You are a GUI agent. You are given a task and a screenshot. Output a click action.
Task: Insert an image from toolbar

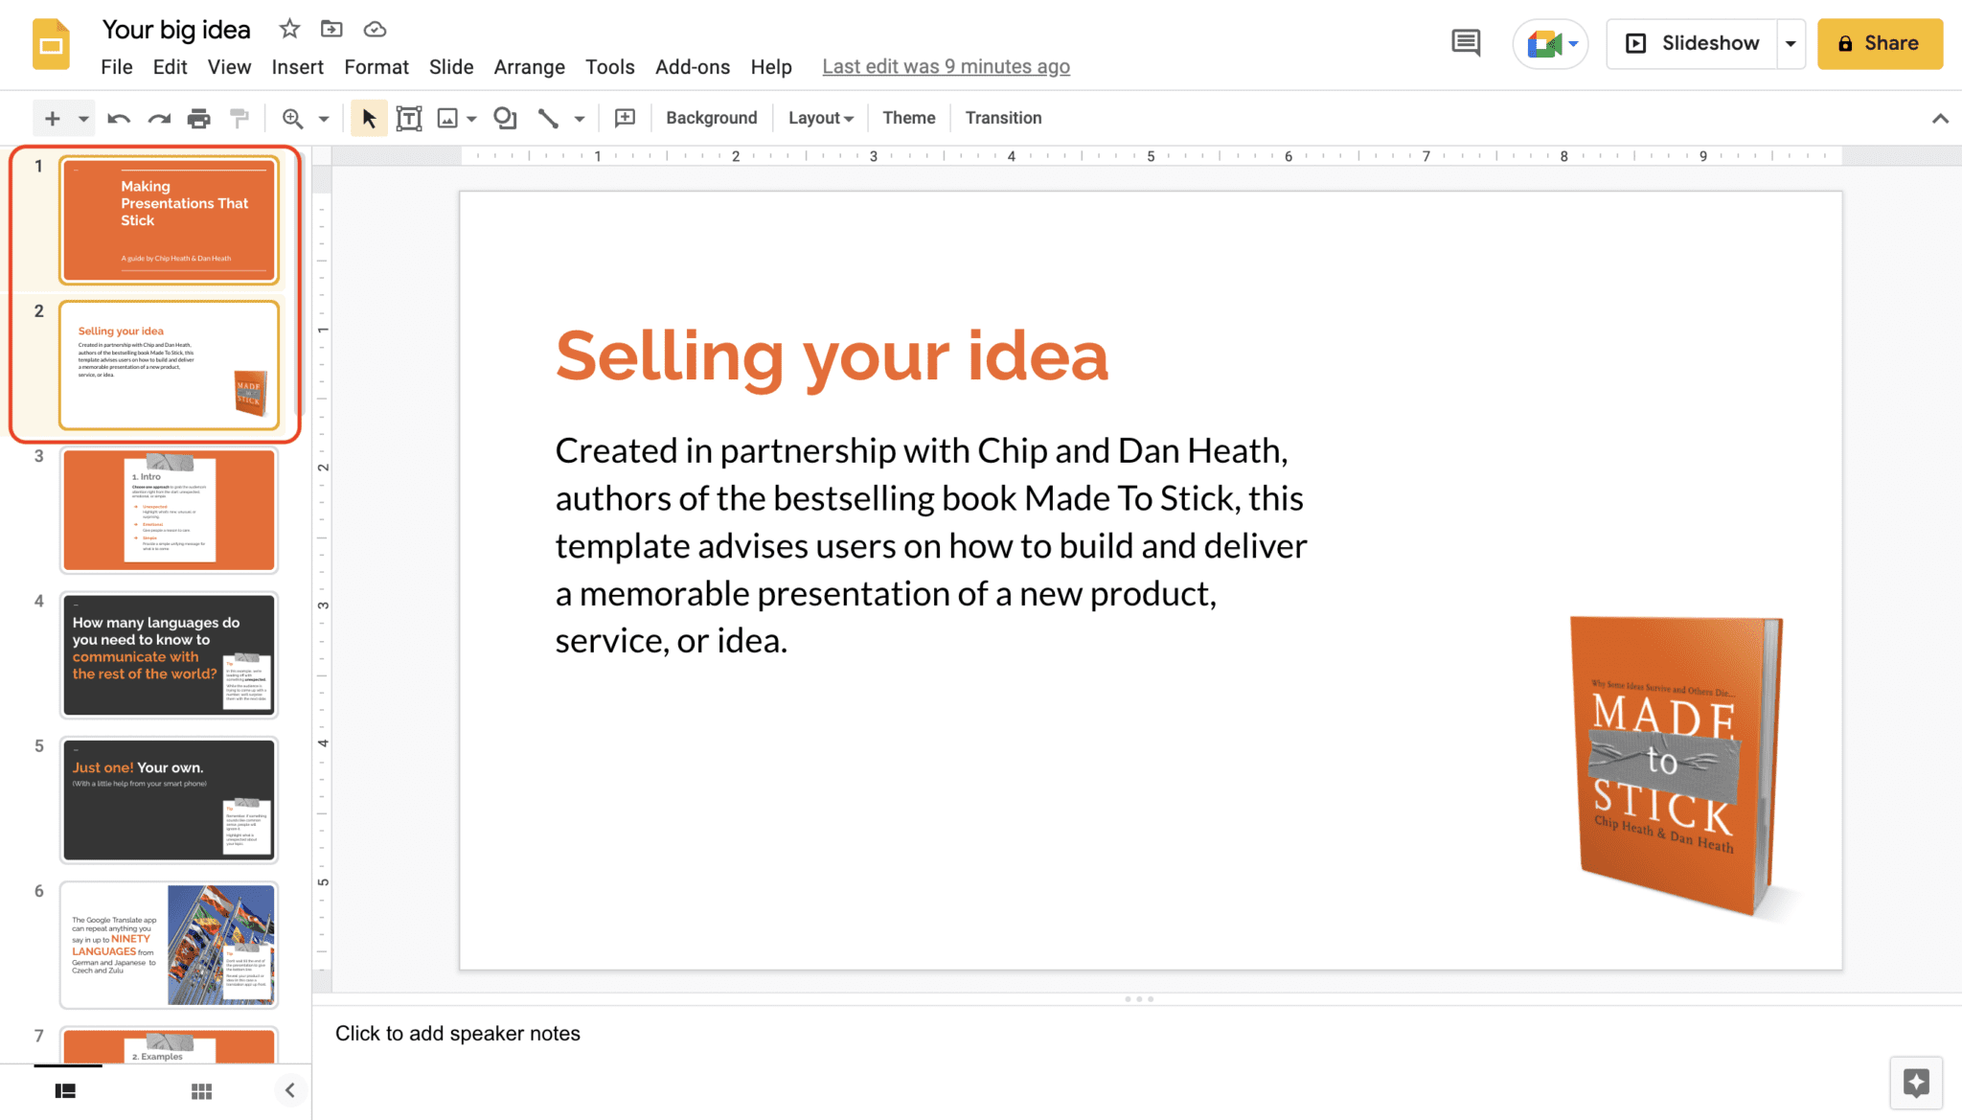coord(447,118)
